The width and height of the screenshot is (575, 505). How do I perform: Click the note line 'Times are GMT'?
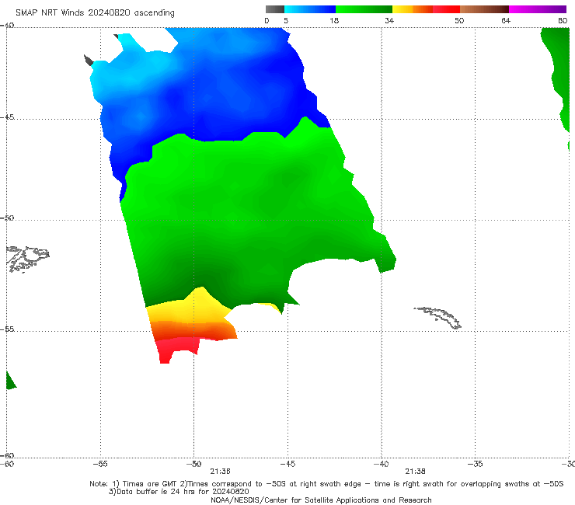coord(145,484)
